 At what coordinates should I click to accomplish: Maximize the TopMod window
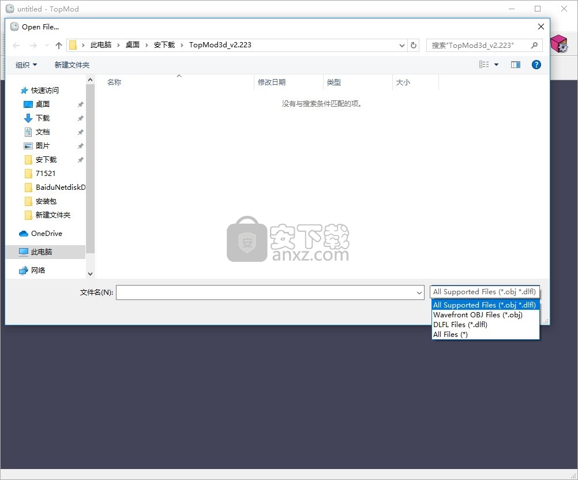pyautogui.click(x=538, y=9)
